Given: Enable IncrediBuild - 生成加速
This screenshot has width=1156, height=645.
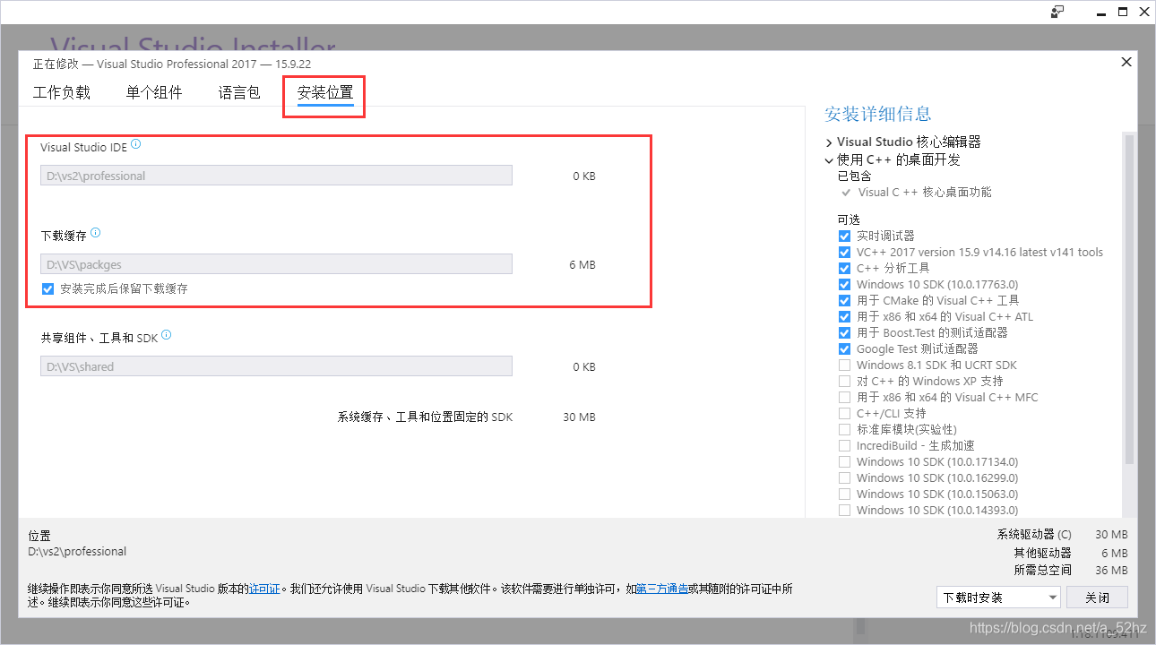Looking at the screenshot, I should [x=844, y=445].
